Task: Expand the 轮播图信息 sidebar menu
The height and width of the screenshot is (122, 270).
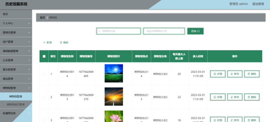Action: click(16, 113)
